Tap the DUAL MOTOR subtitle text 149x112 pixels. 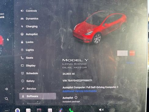pos(74,68)
